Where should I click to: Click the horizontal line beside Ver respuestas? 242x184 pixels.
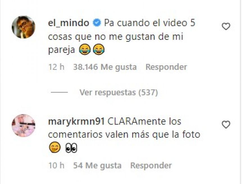coord(59,92)
